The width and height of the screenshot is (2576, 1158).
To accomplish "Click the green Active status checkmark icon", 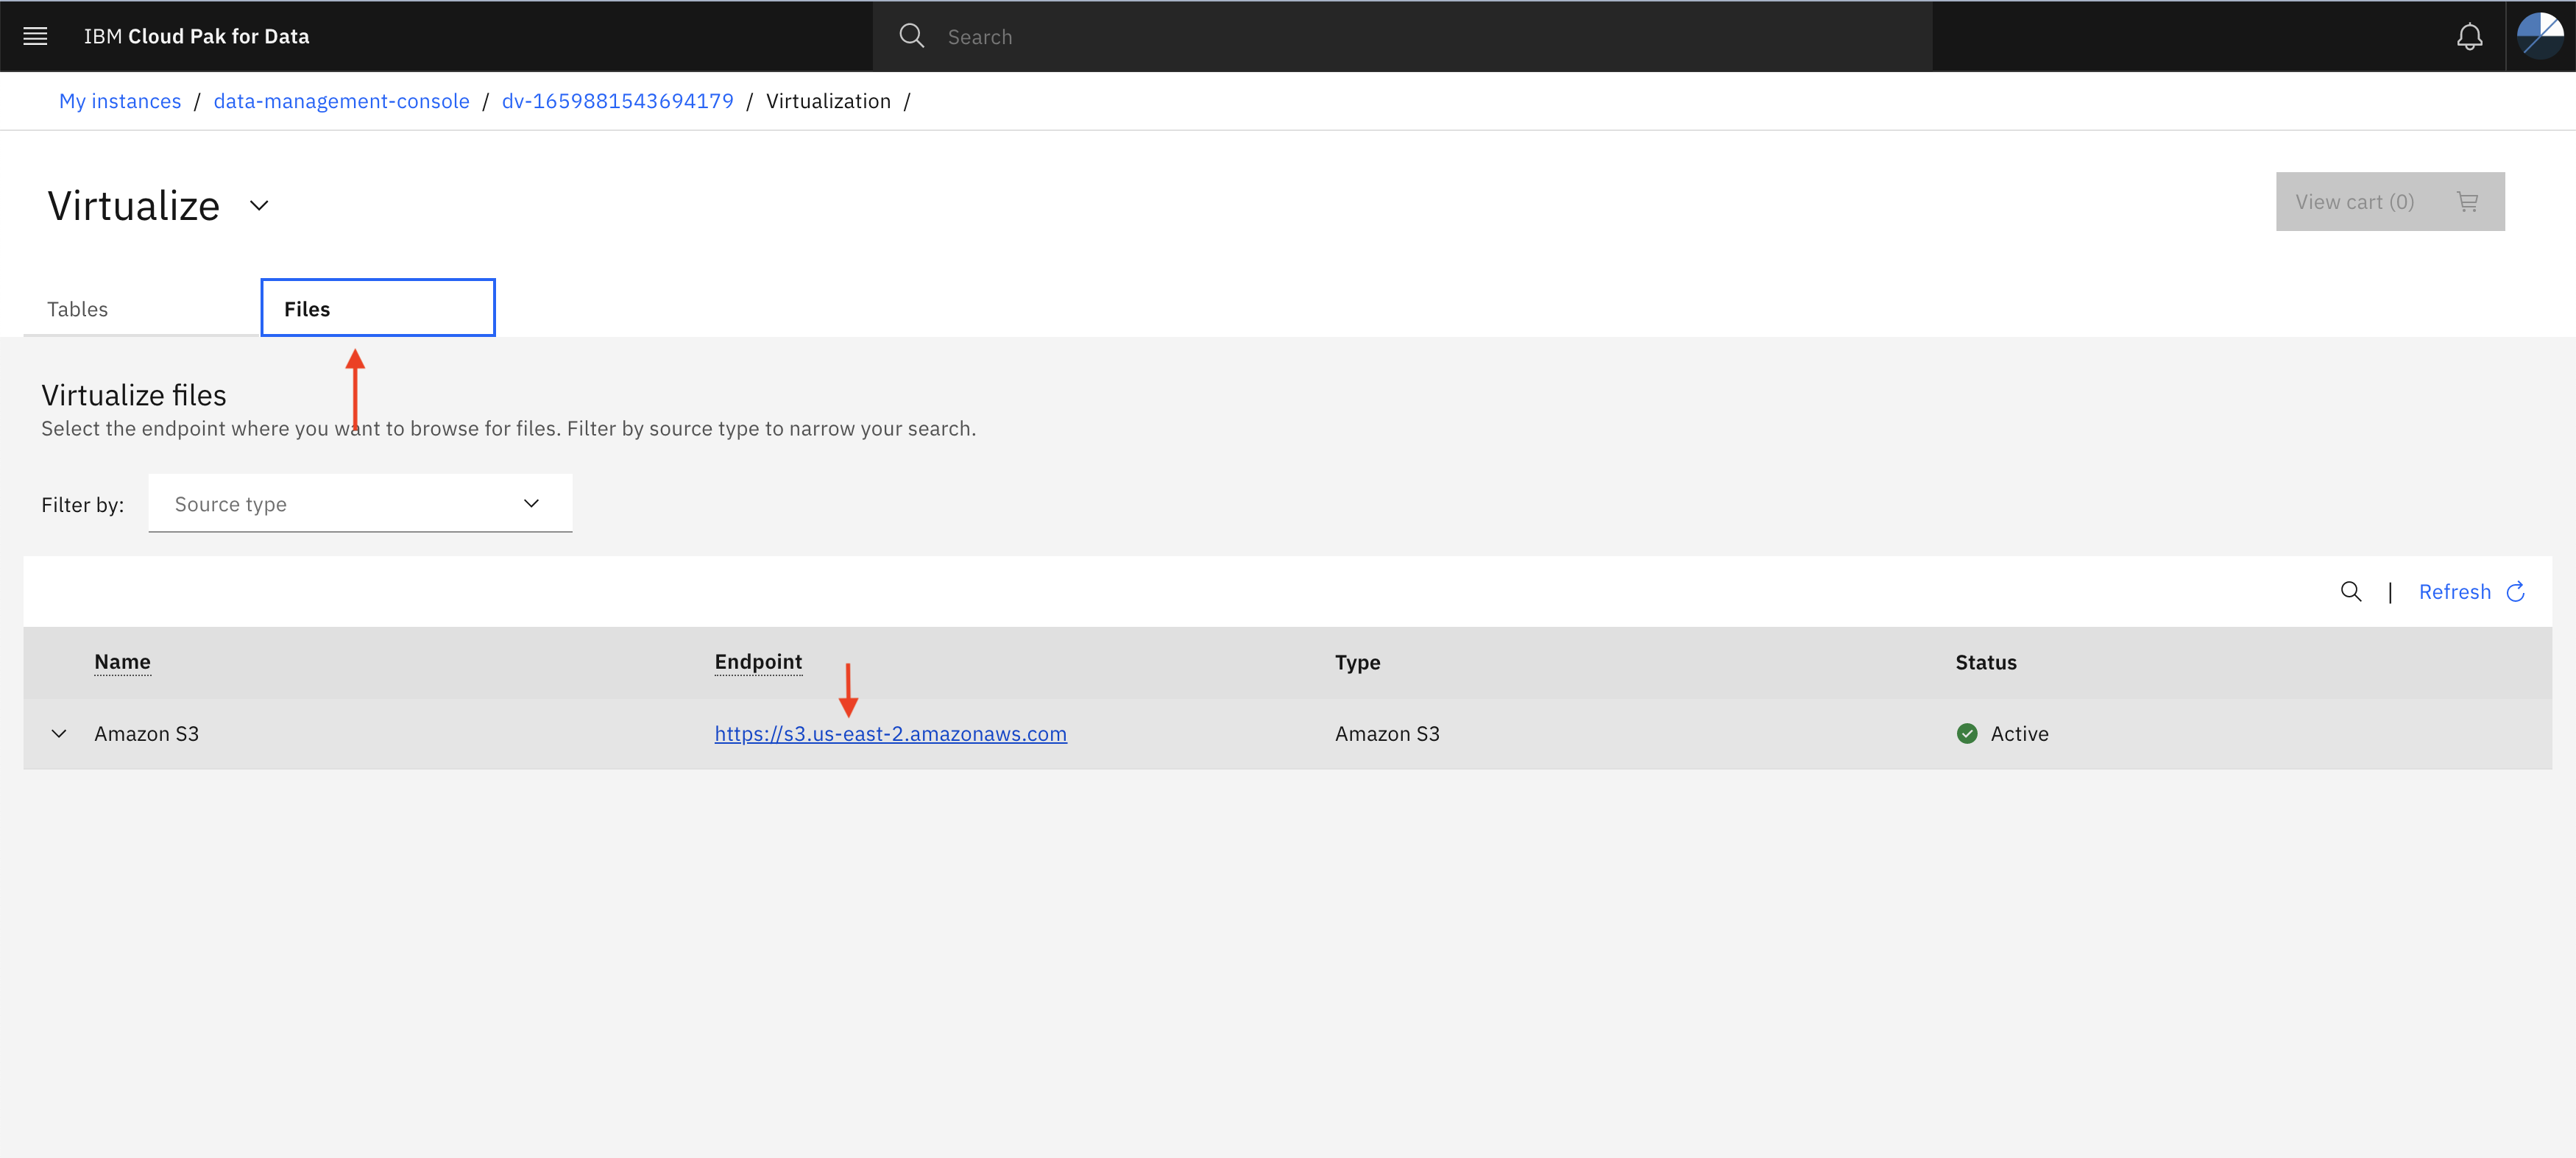I will point(1967,734).
